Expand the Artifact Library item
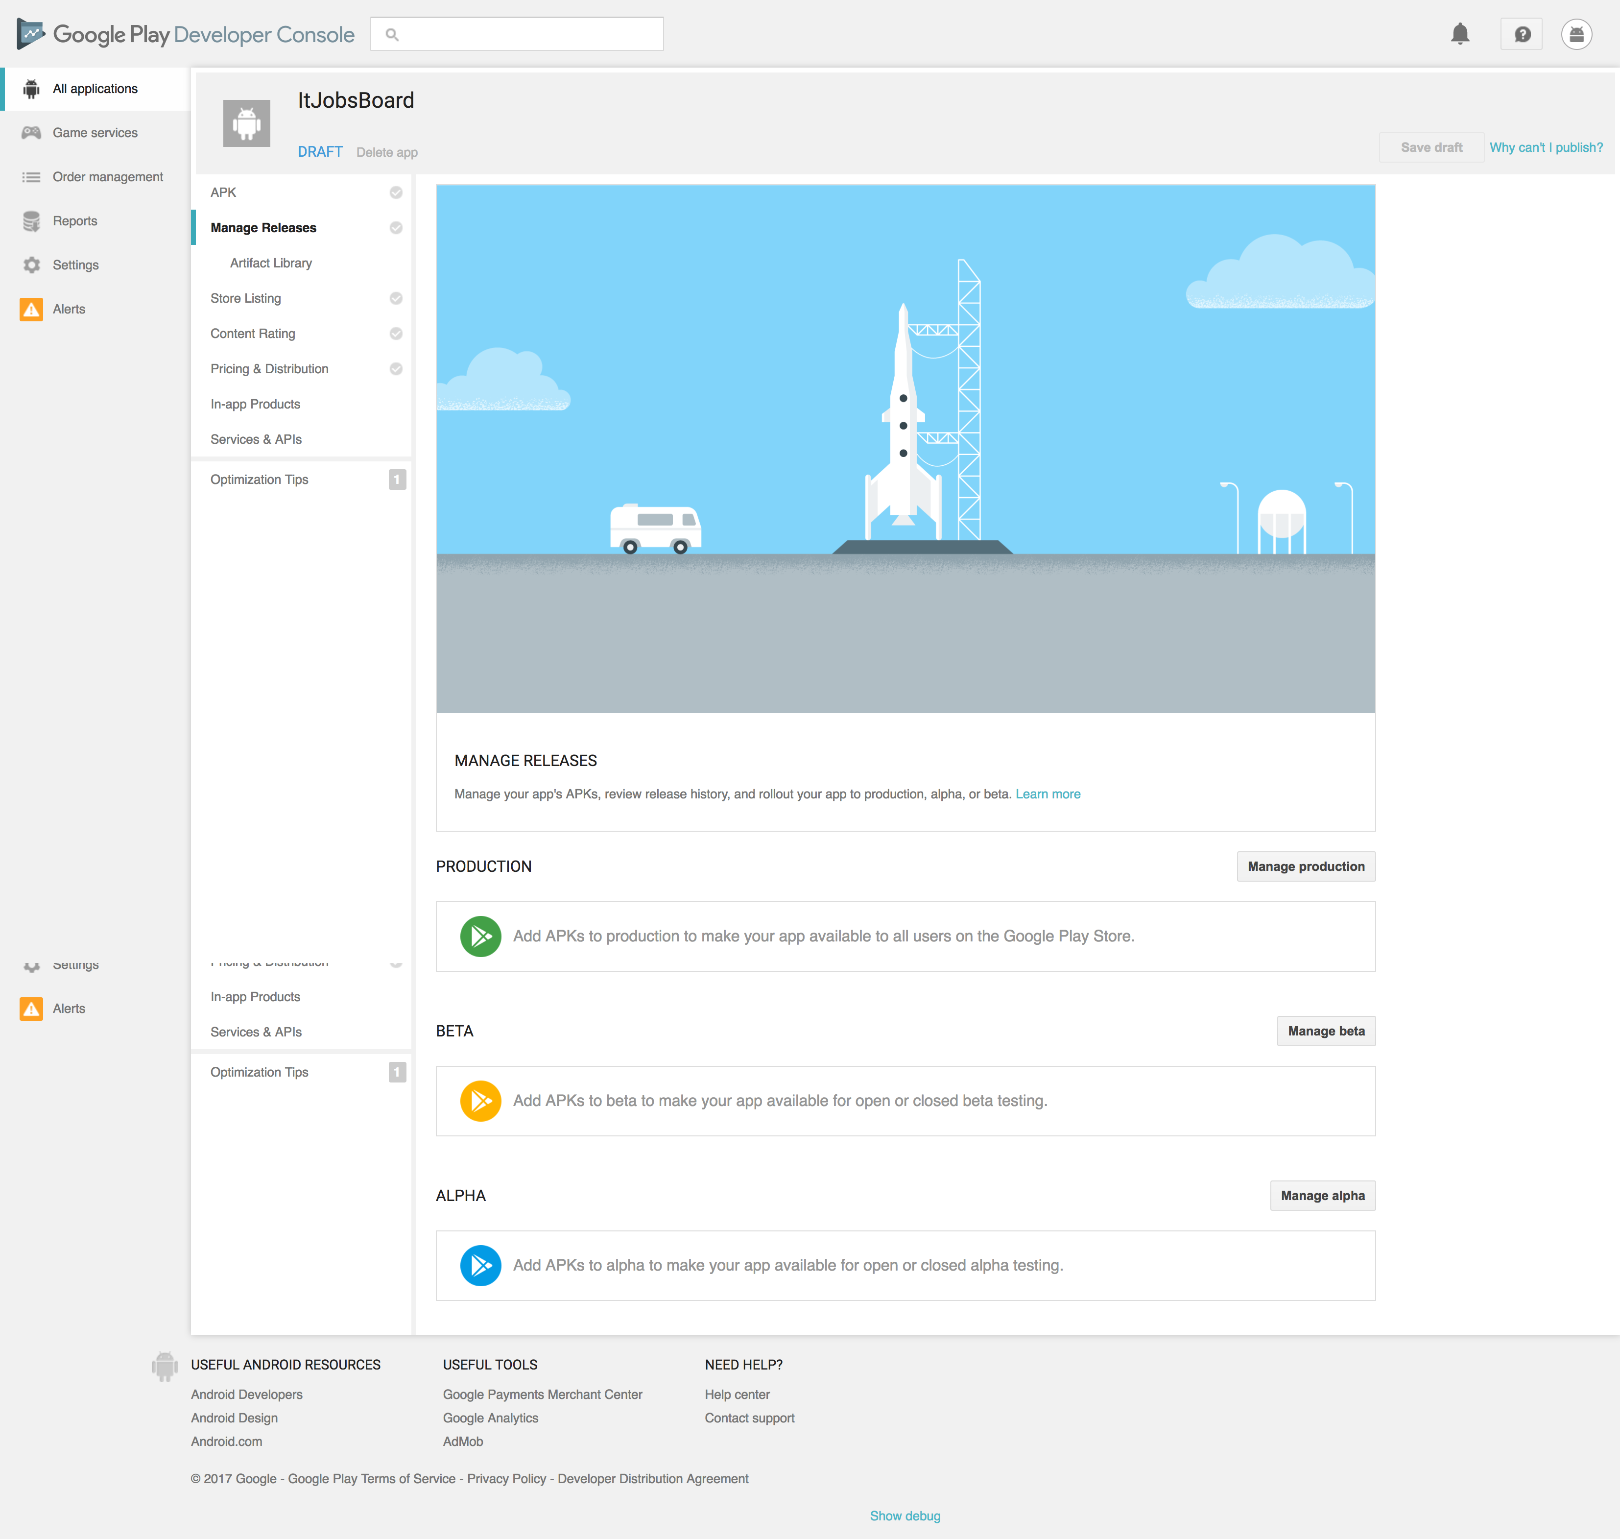1620x1539 pixels. pyautogui.click(x=272, y=263)
